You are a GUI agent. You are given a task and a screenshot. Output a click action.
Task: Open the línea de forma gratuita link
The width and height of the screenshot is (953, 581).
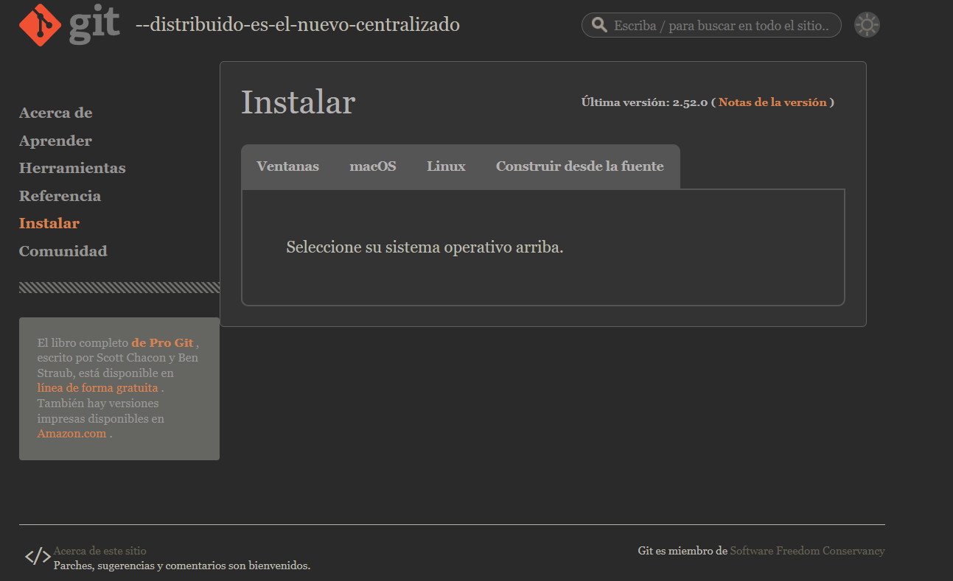tap(98, 388)
